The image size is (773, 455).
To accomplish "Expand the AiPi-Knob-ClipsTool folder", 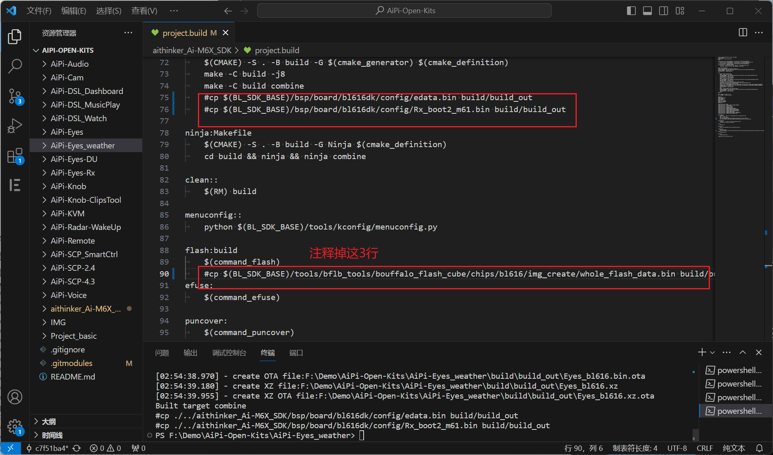I will tap(86, 200).
